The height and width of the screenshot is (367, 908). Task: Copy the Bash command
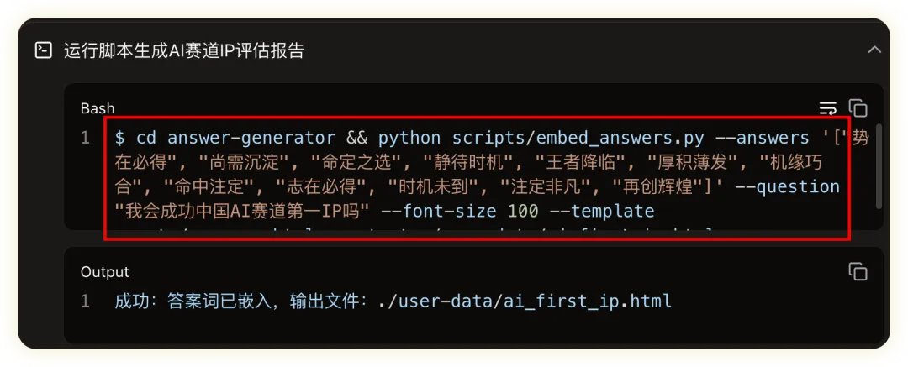(x=858, y=108)
